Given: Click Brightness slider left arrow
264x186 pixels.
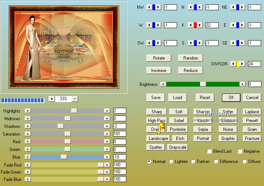Looking at the screenshot, I should click(x=163, y=84).
